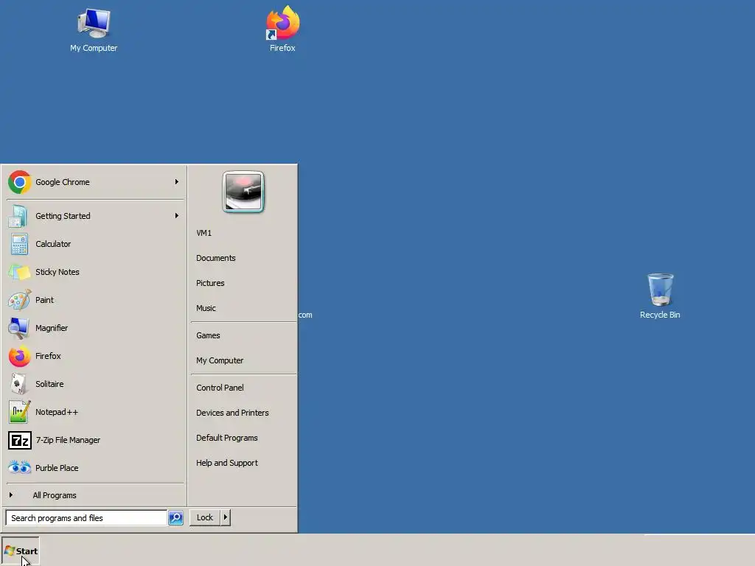Image resolution: width=755 pixels, height=566 pixels.
Task: Select My Computer desktop icon
Action: pyautogui.click(x=94, y=23)
